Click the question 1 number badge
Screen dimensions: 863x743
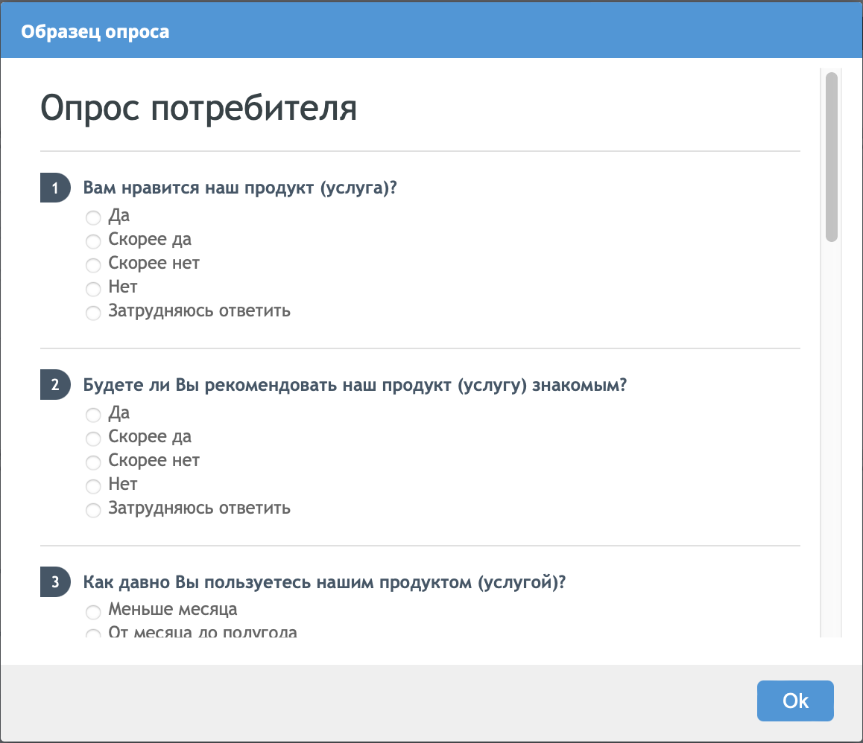(x=54, y=188)
